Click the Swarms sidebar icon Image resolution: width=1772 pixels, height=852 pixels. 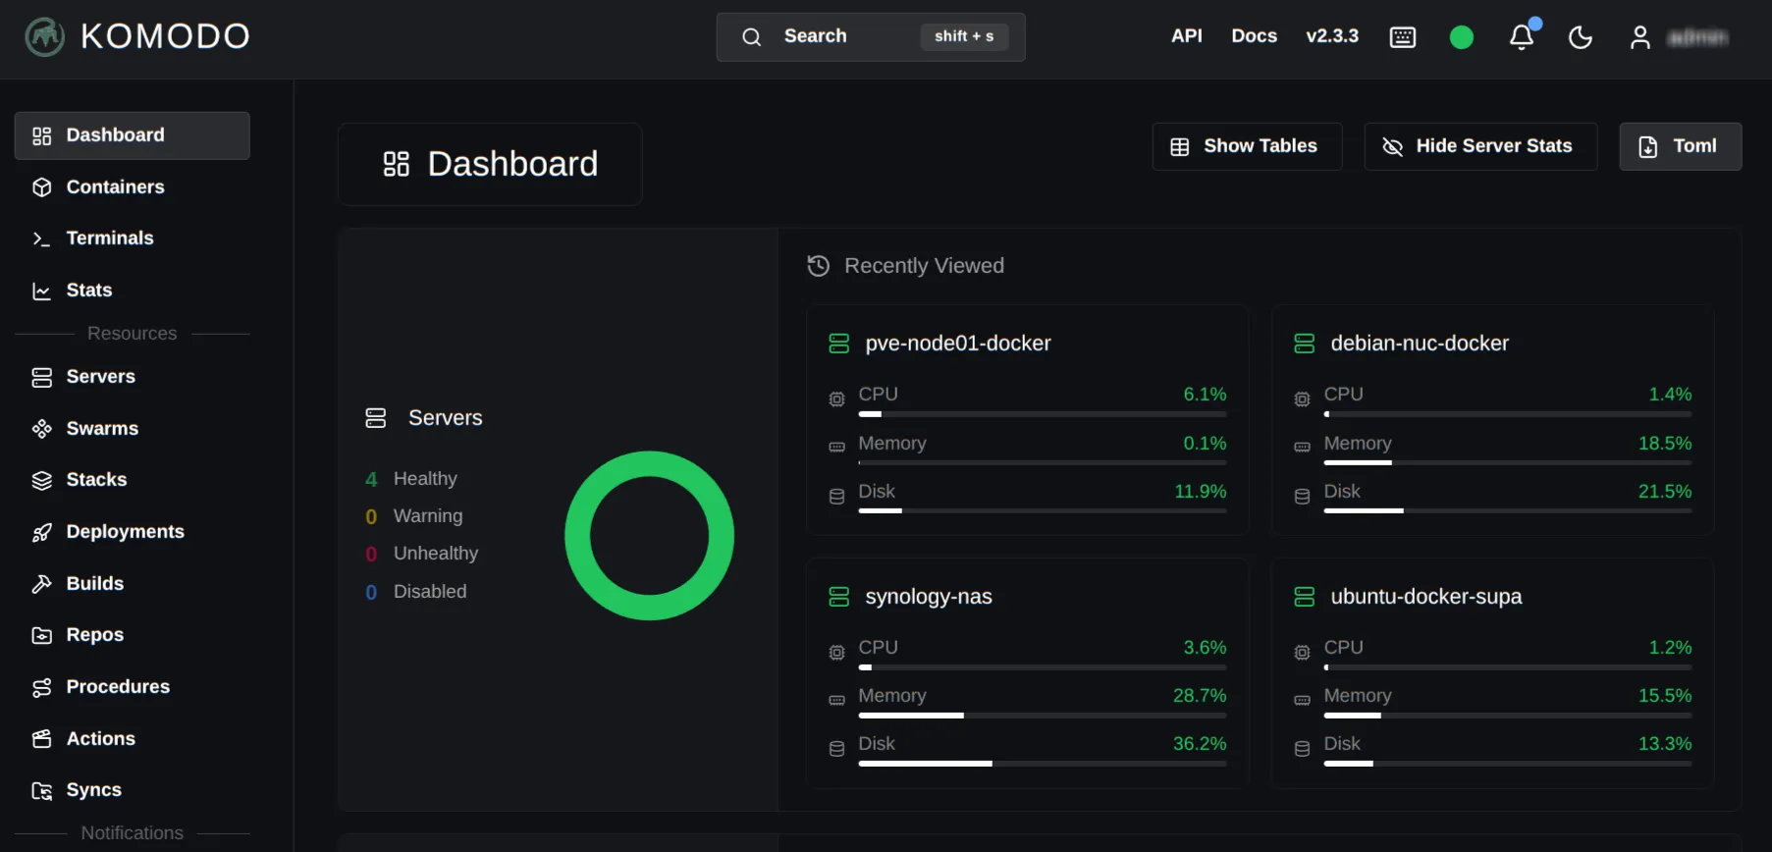coord(41,429)
